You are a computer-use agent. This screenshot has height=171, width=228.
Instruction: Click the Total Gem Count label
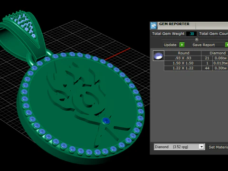pyautogui.click(x=213, y=34)
